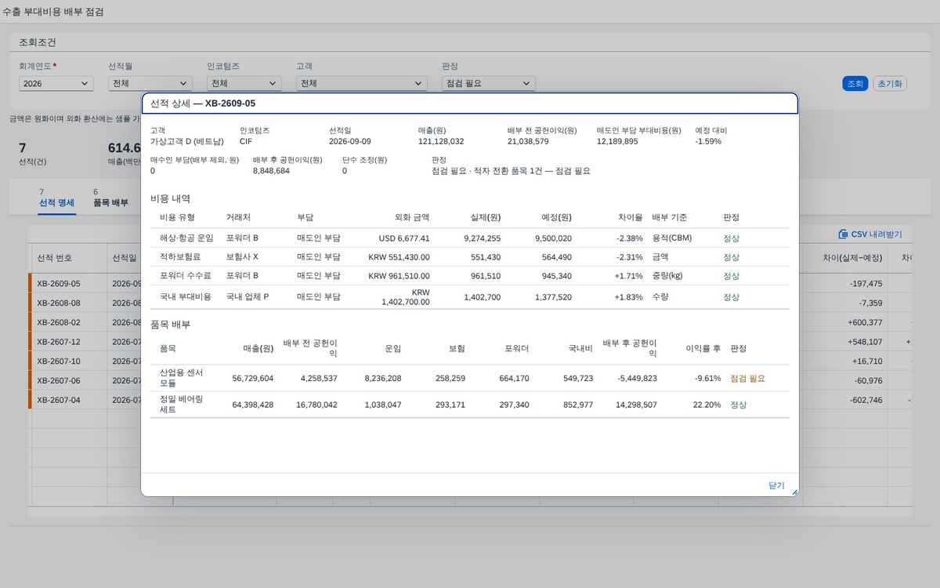
Task: Open the 인코텀즈 filter dropdown
Action: pyautogui.click(x=244, y=83)
